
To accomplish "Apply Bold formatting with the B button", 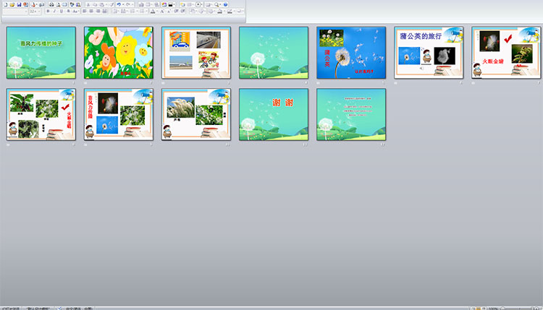I will click(48, 12).
